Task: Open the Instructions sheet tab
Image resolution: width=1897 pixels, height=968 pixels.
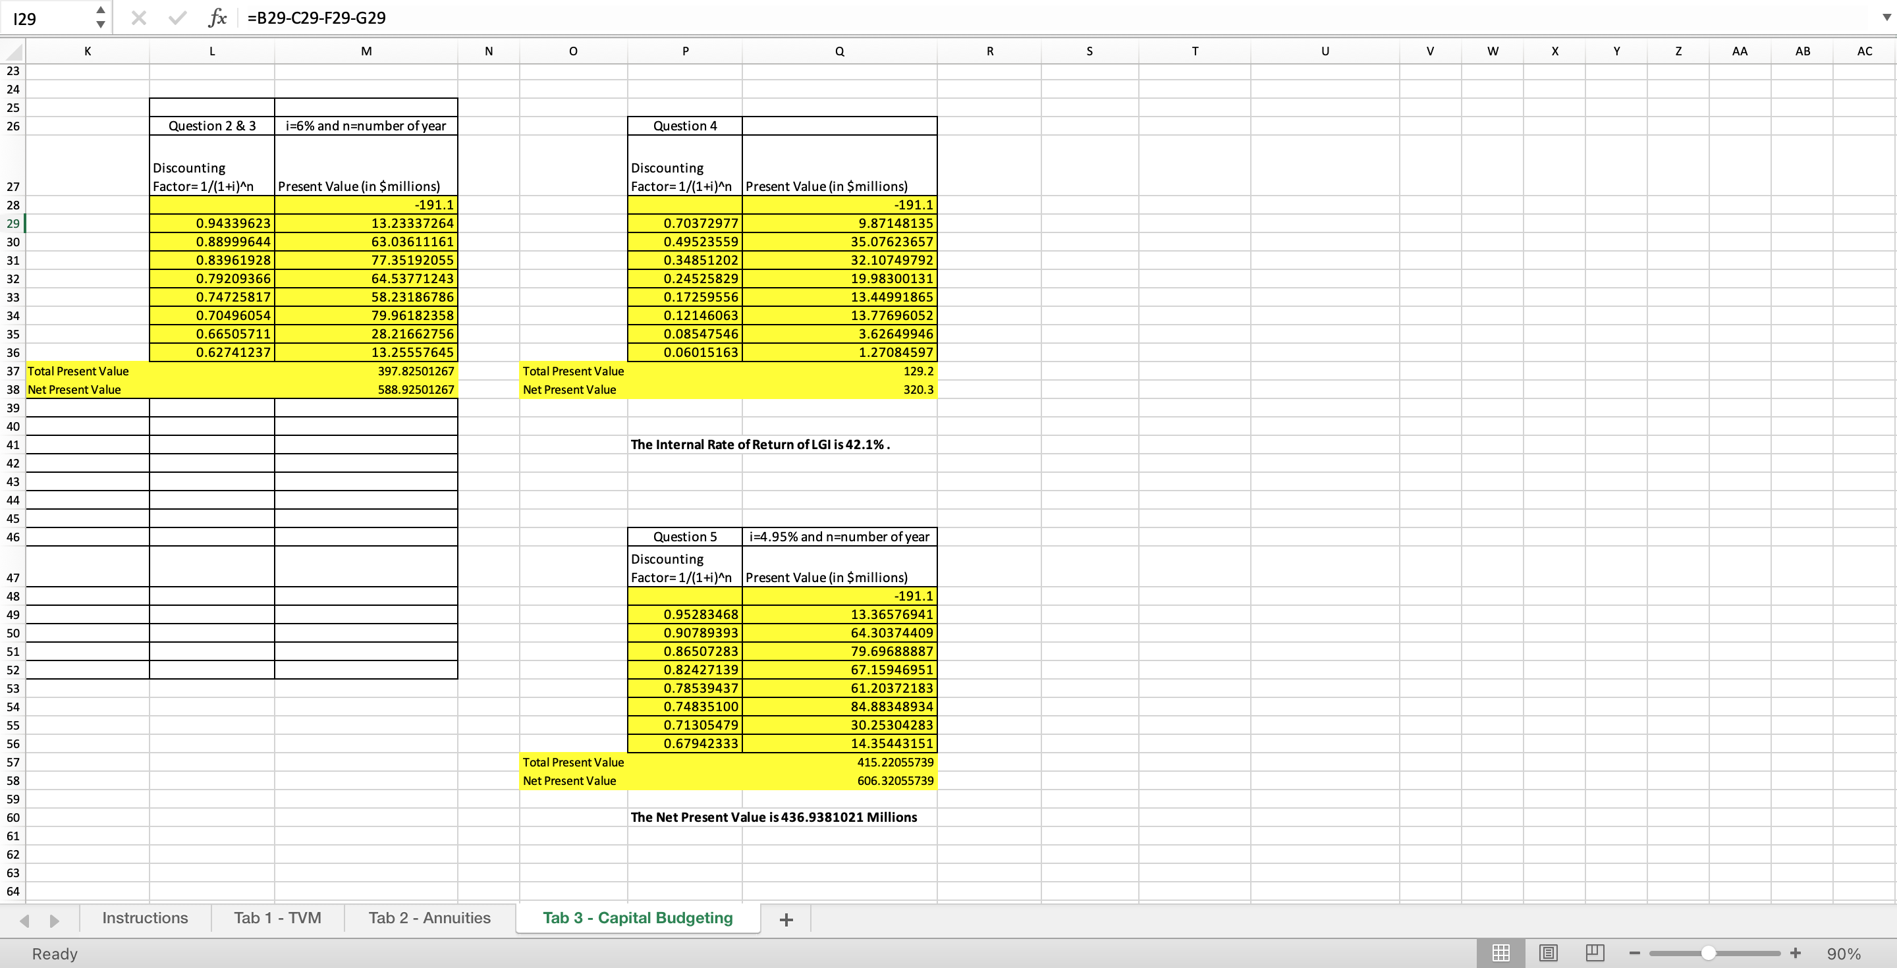Action: (x=145, y=918)
